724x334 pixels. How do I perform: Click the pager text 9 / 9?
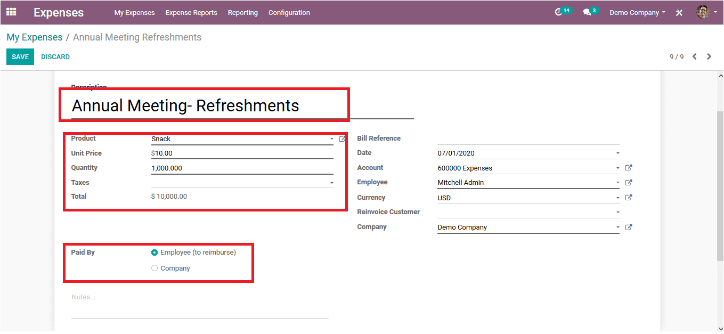coord(677,57)
